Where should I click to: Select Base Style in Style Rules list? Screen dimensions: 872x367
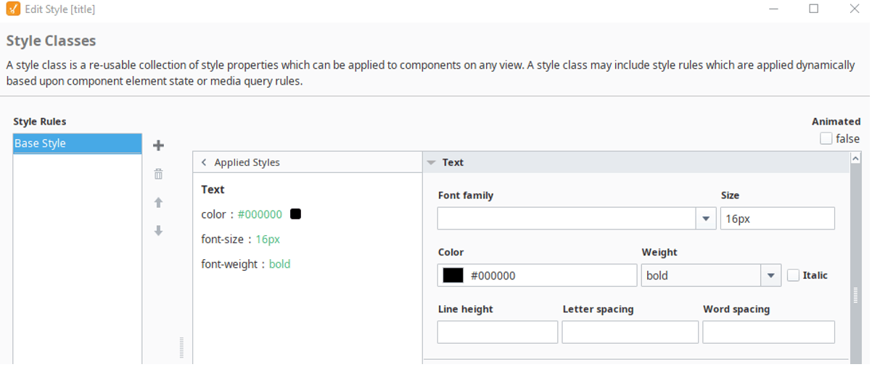[78, 143]
